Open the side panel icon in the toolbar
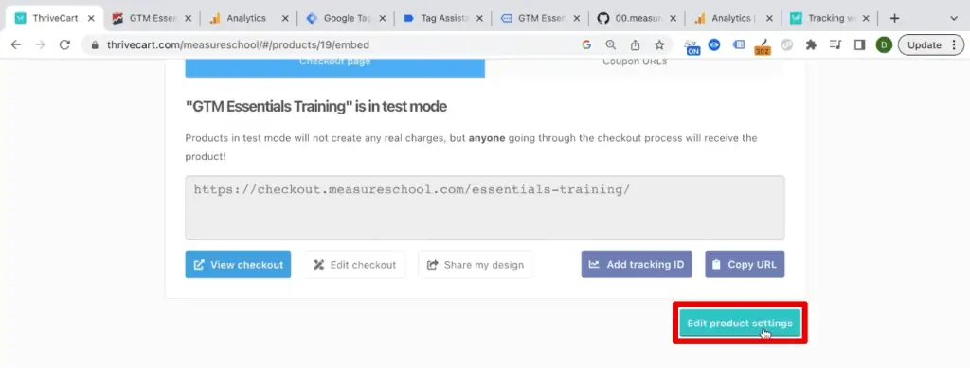This screenshot has height=368, width=970. (x=859, y=45)
